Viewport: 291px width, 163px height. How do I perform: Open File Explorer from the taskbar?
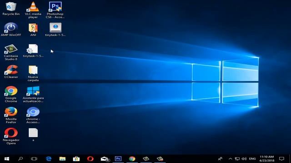click(62, 159)
